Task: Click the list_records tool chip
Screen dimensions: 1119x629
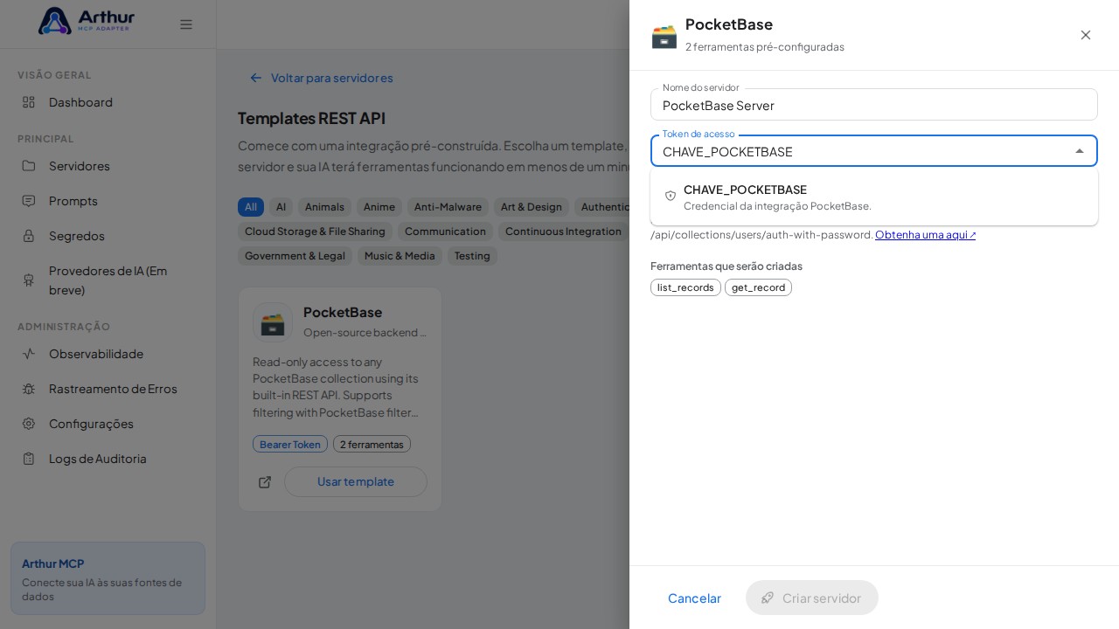Action: (x=685, y=287)
